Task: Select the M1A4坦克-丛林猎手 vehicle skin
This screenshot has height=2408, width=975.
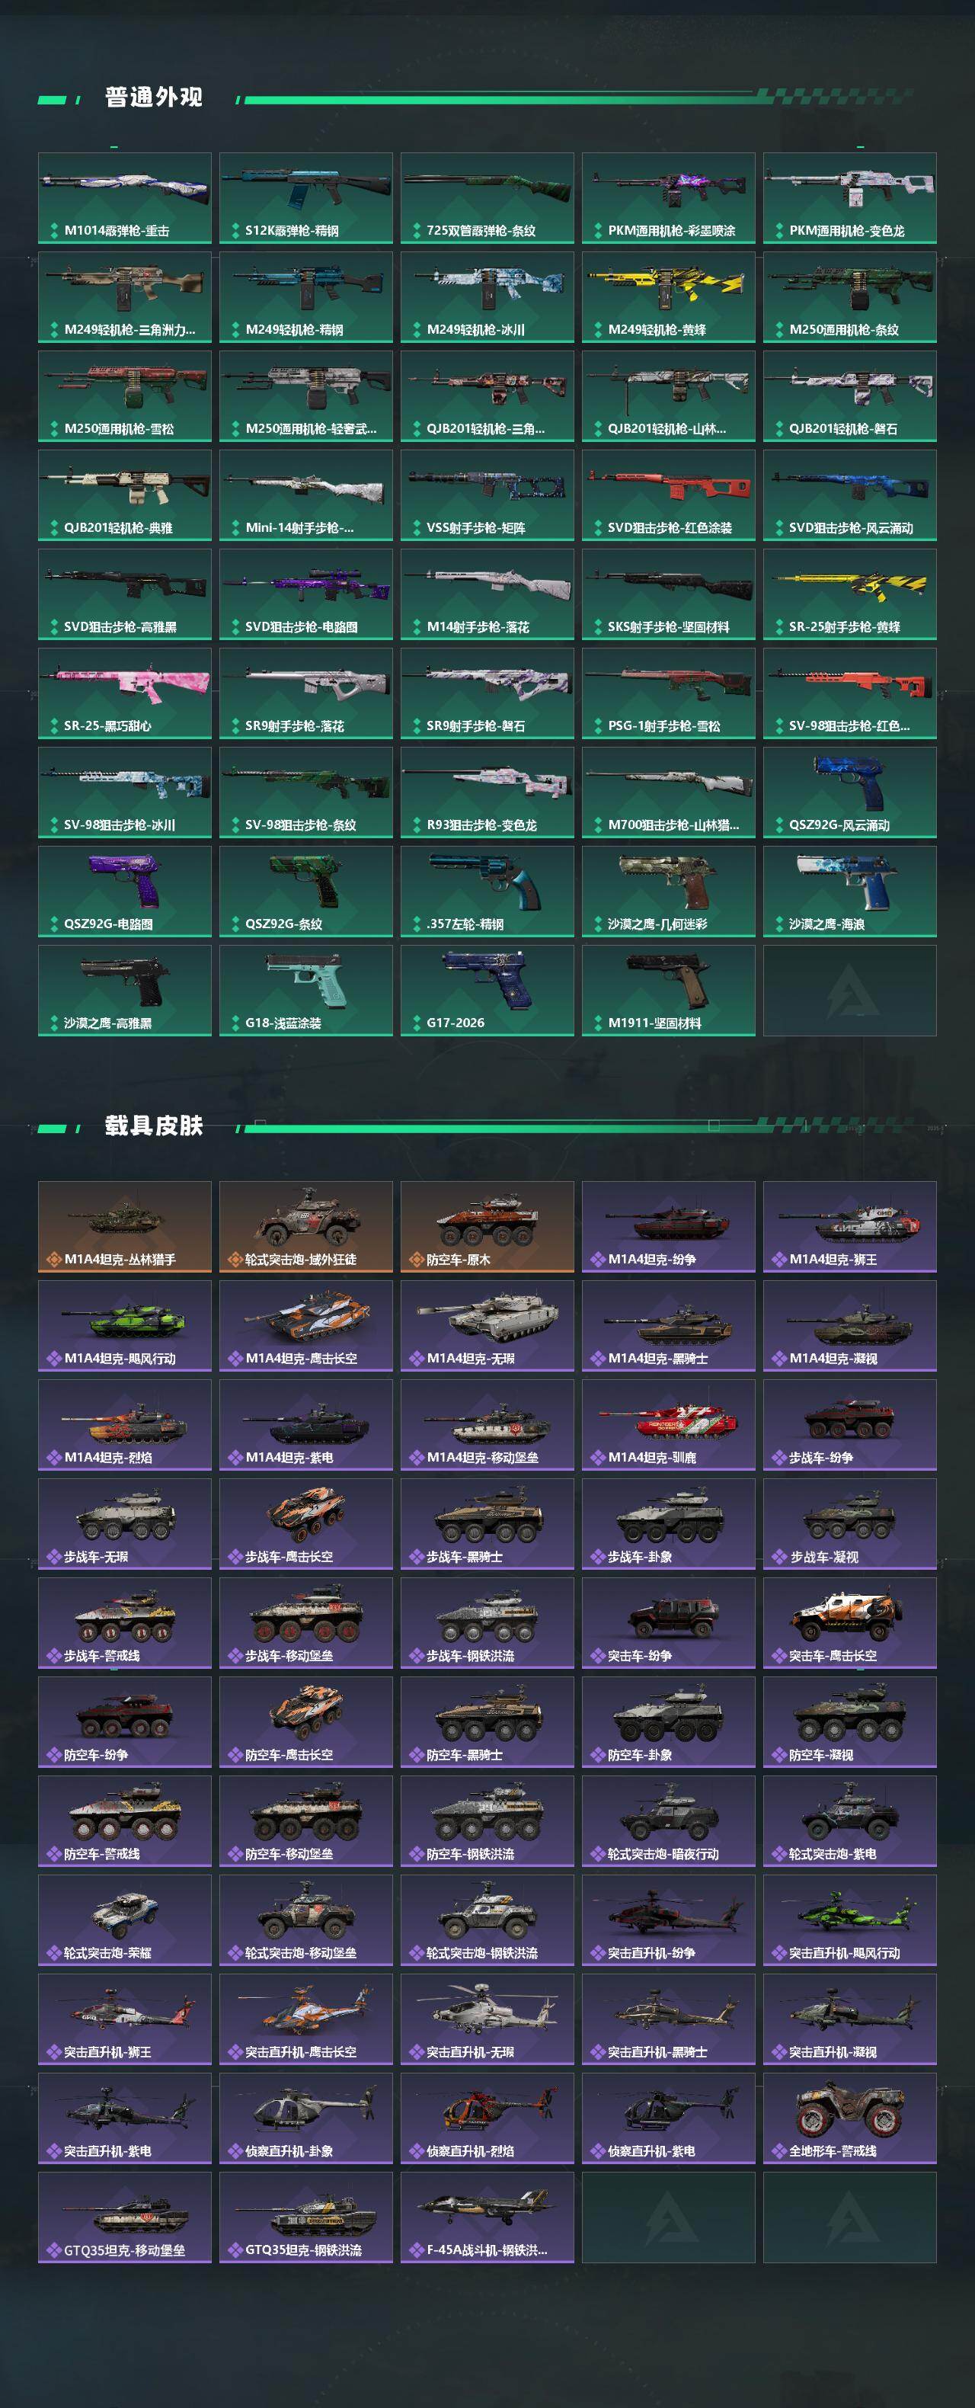Action: tap(124, 1226)
